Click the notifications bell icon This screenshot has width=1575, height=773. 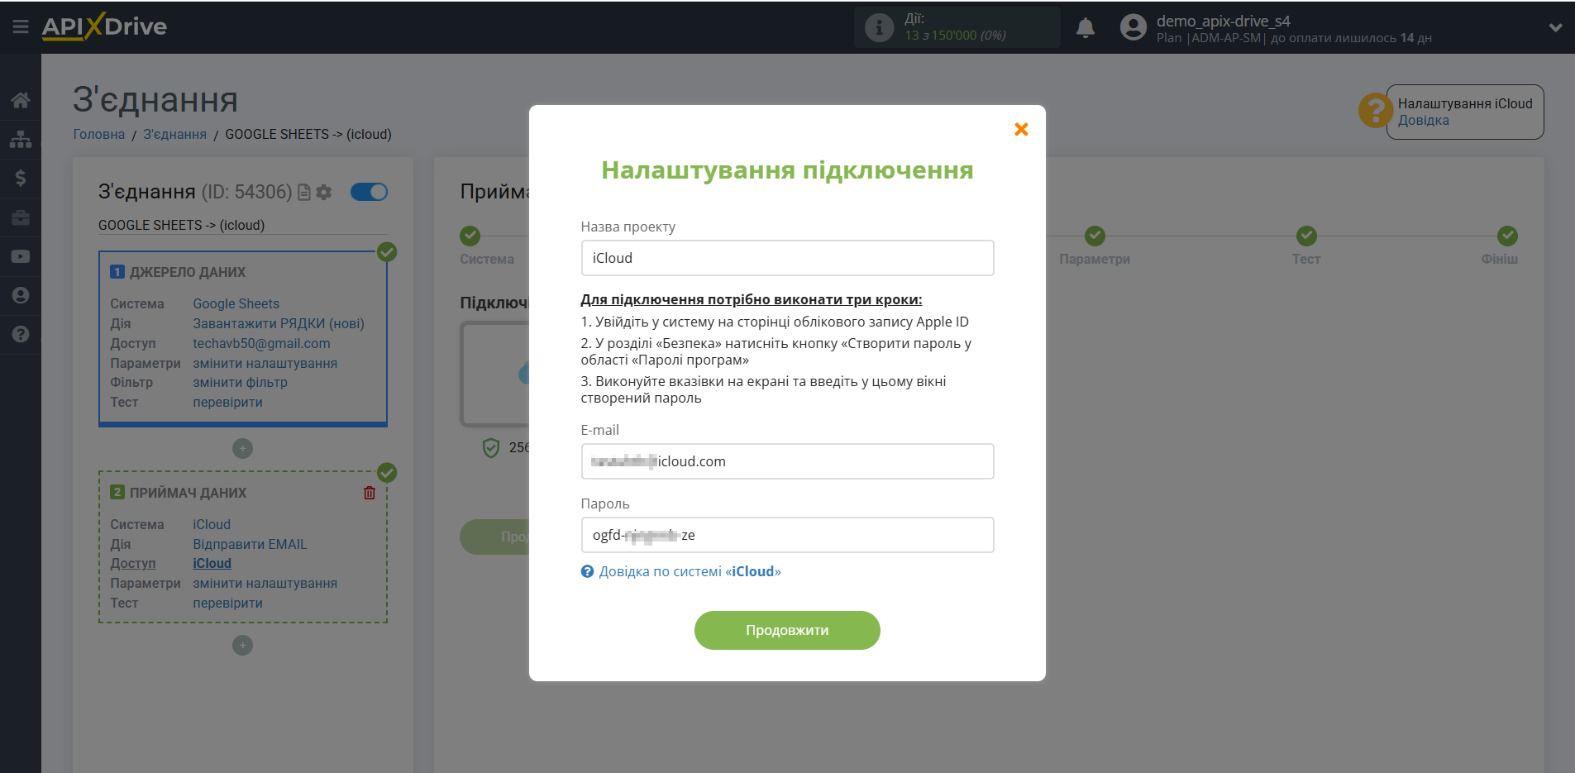[x=1086, y=27]
